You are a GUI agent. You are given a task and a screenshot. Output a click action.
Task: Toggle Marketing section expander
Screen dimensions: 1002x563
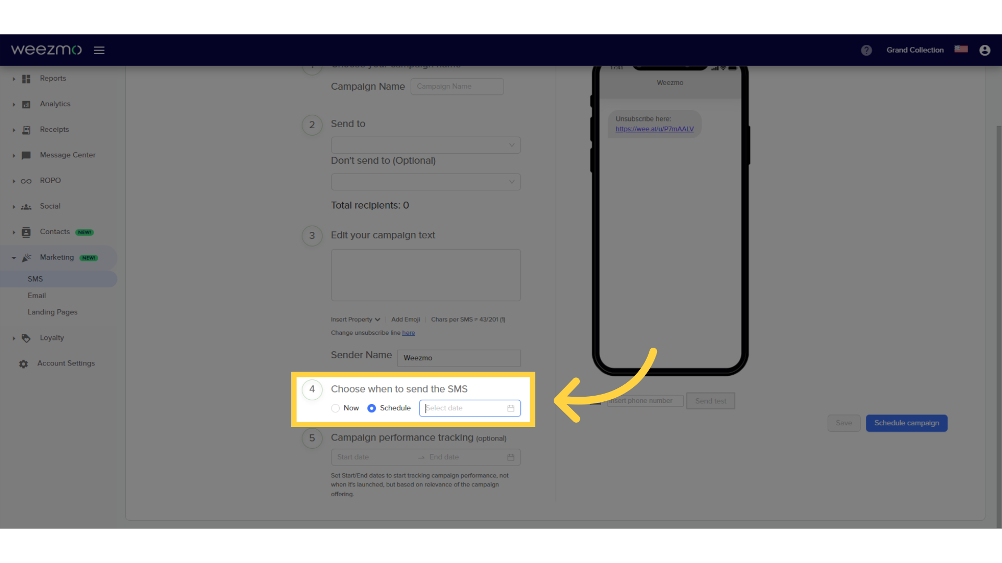tap(13, 257)
